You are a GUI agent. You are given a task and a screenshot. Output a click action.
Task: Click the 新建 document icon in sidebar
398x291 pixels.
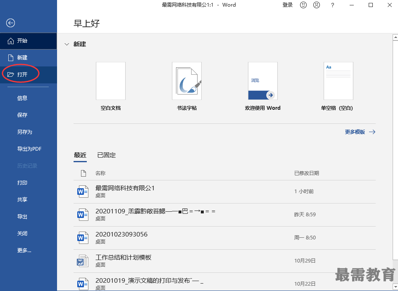tap(10, 58)
